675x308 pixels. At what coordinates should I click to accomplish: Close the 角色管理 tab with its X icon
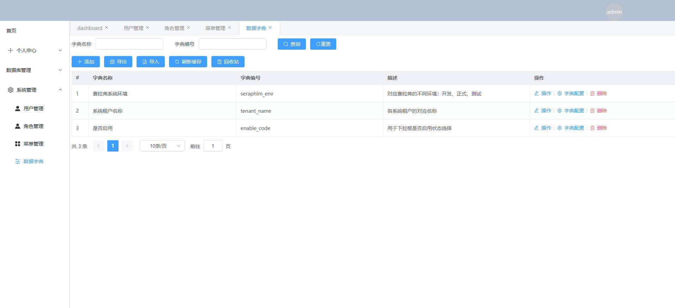(188, 27)
